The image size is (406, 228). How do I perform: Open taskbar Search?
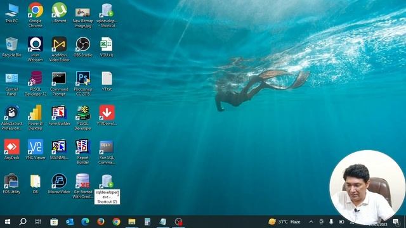tap(23, 222)
